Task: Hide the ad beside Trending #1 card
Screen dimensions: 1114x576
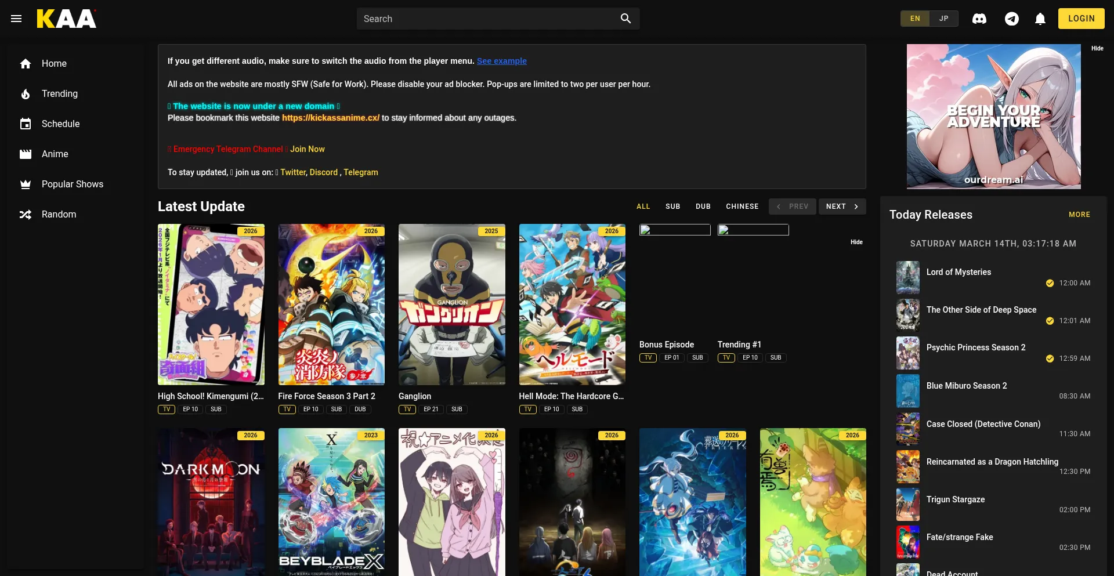Action: click(x=856, y=242)
